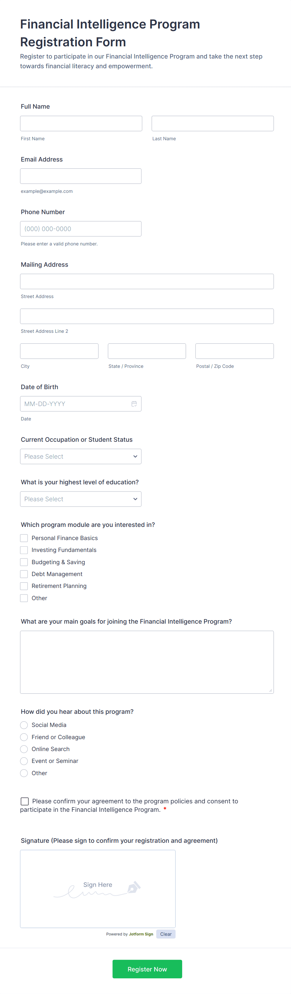Screen dimensions: 291x994
Task: Click the First Name input field
Action: point(80,123)
